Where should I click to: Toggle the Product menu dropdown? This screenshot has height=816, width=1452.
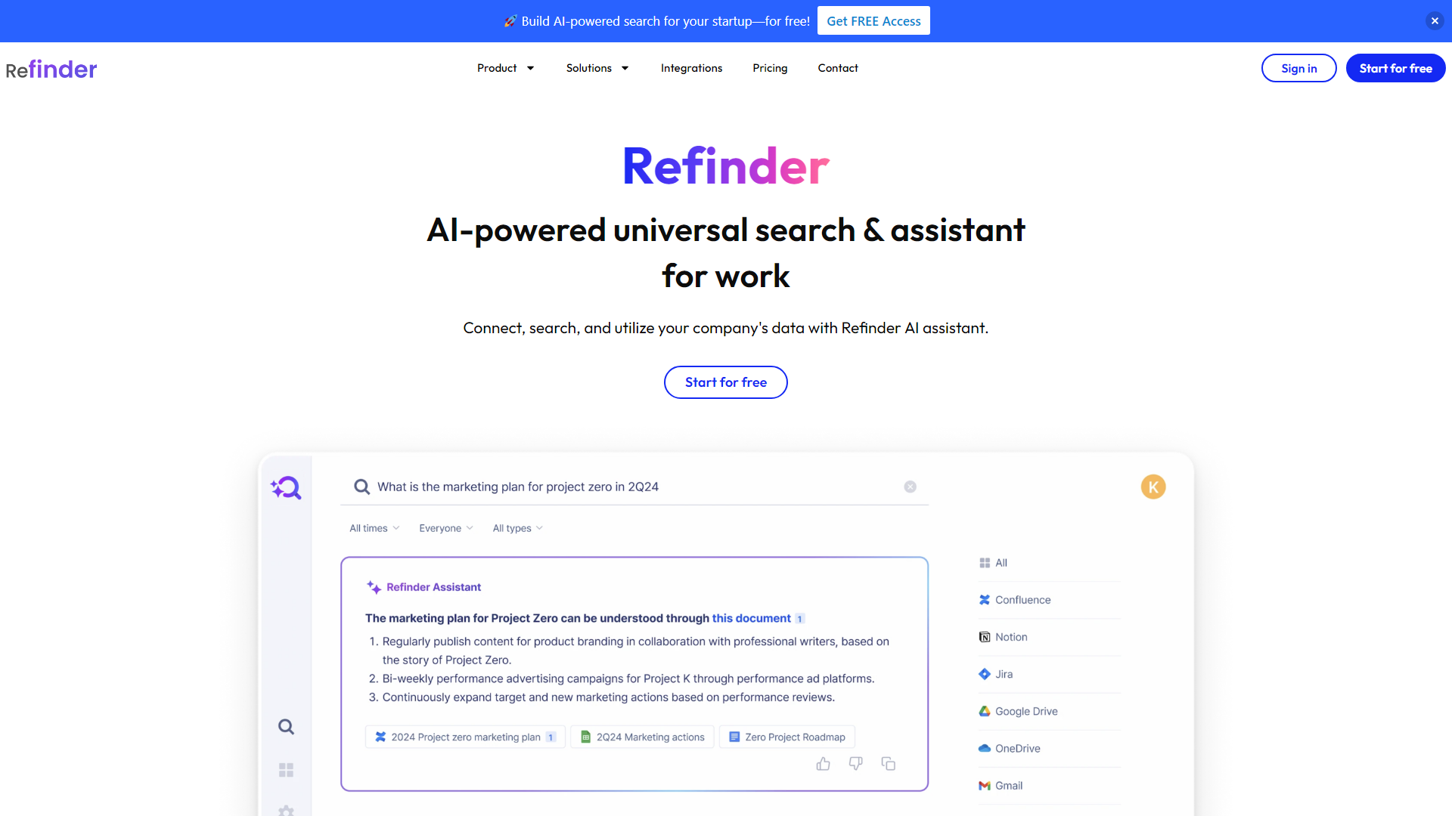point(504,68)
